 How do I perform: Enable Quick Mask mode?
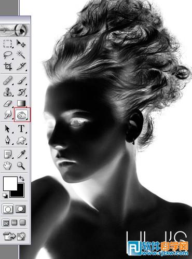(21, 209)
